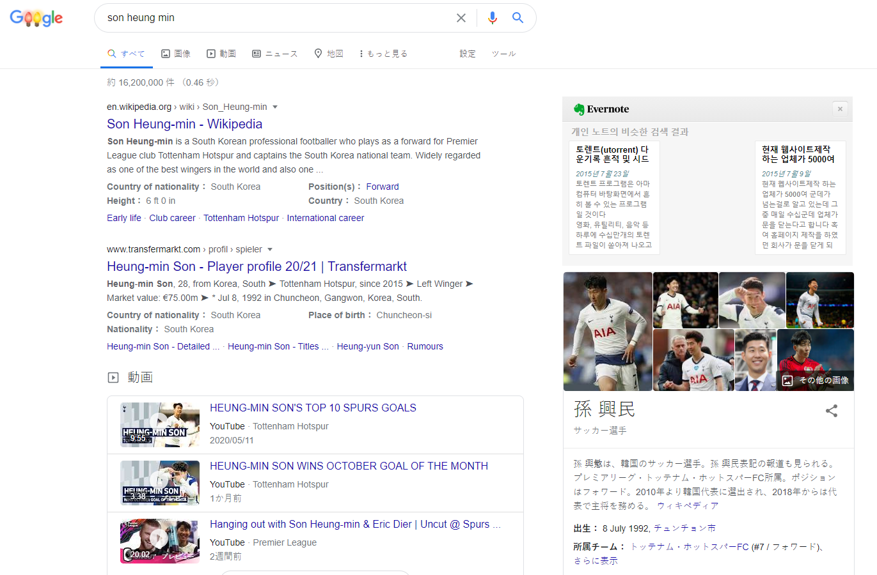Expand the Transfermarkt result URL dropdown arrow
877x575 pixels.
pos(270,249)
